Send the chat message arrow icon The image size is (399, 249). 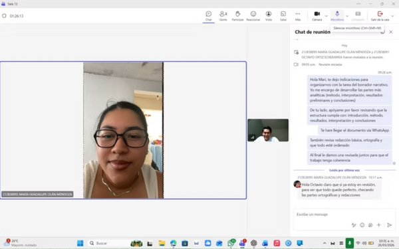point(389,225)
